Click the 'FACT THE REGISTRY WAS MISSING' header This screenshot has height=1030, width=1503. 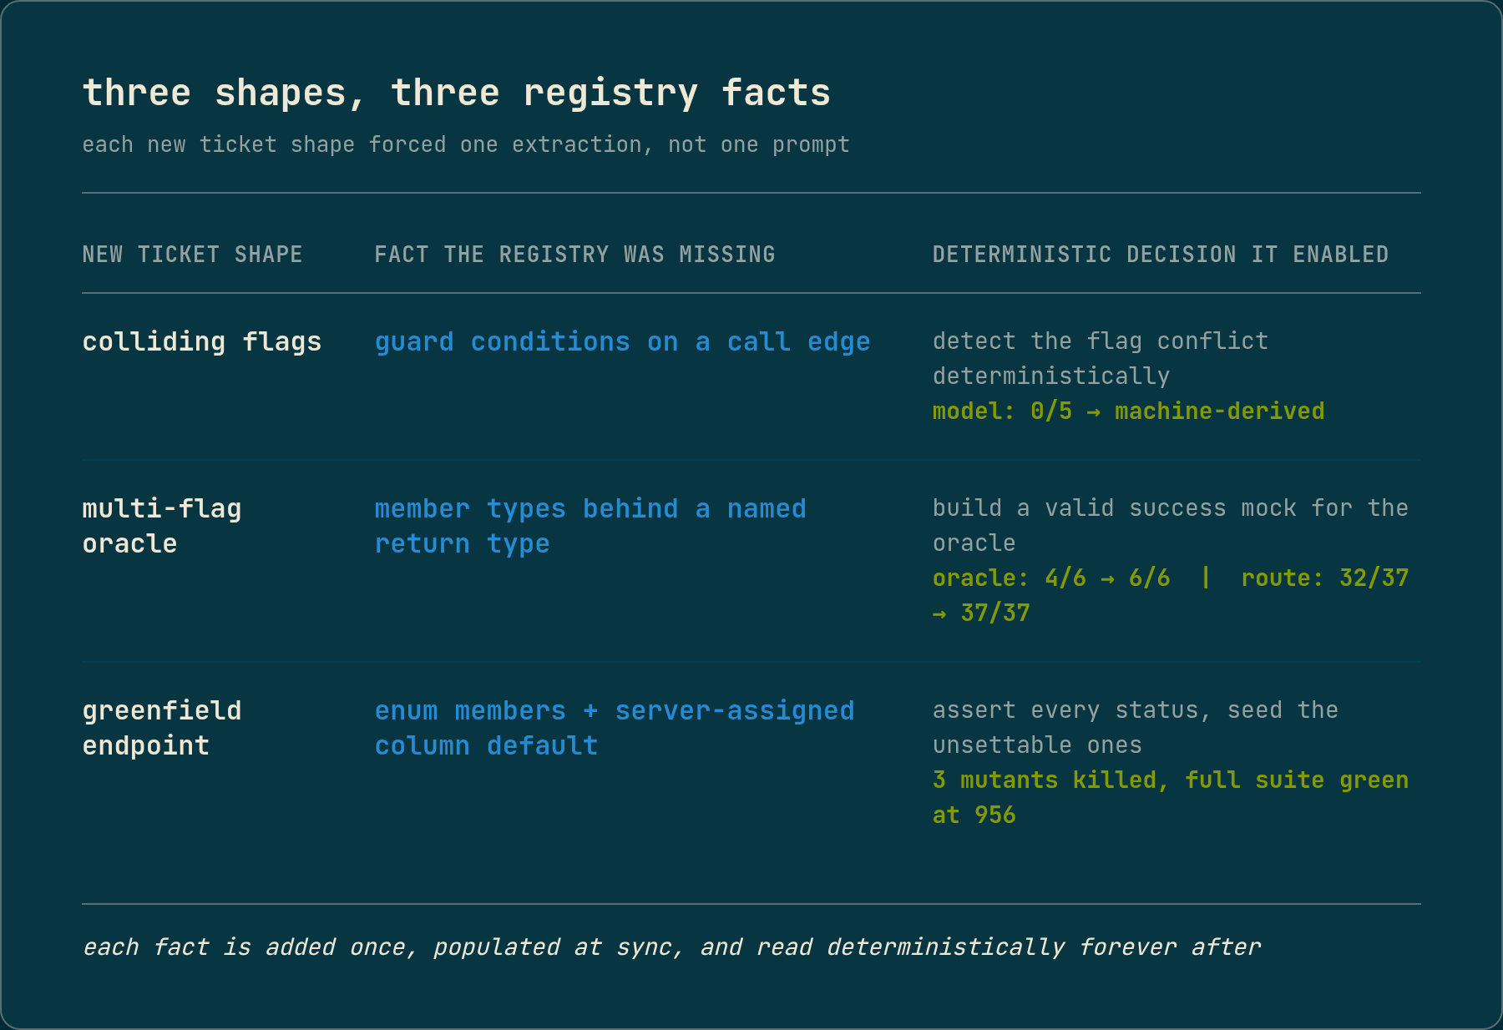[574, 255]
